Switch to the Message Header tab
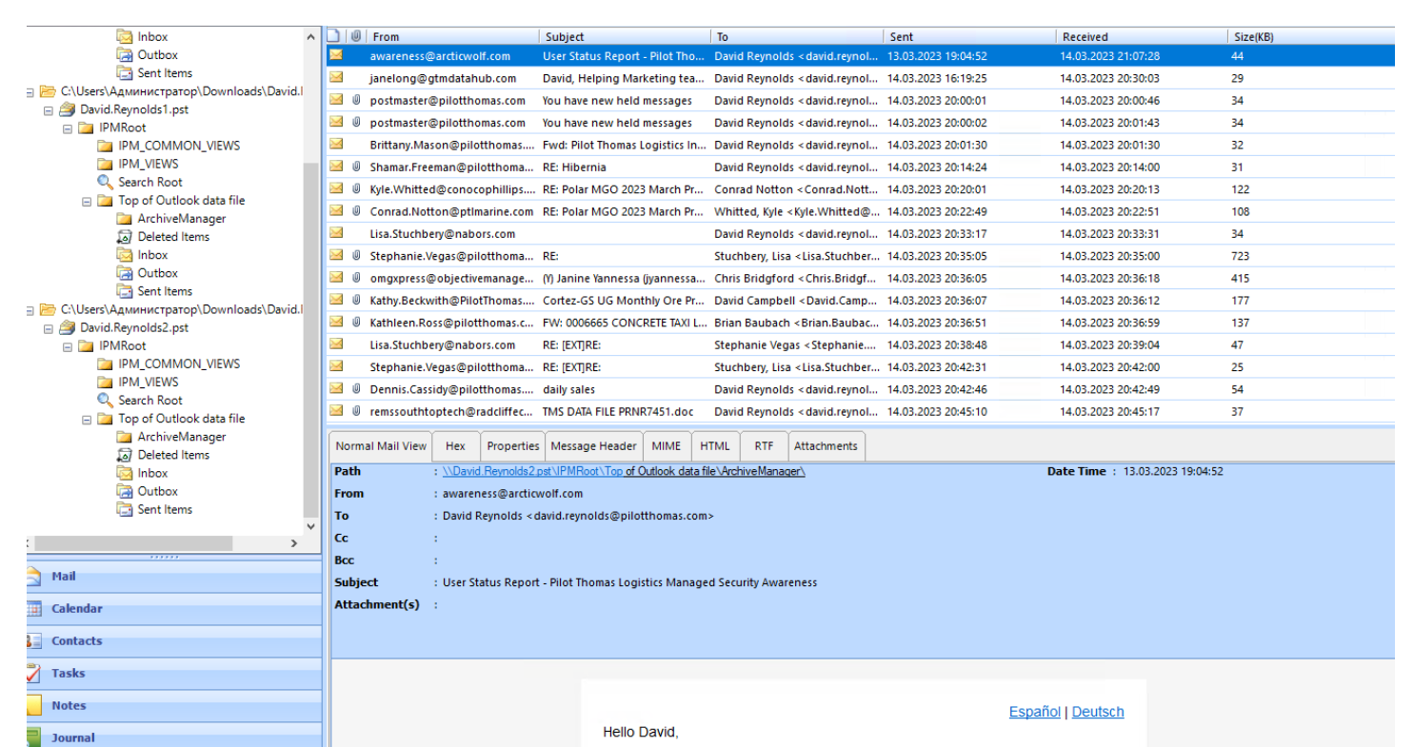 point(593,446)
